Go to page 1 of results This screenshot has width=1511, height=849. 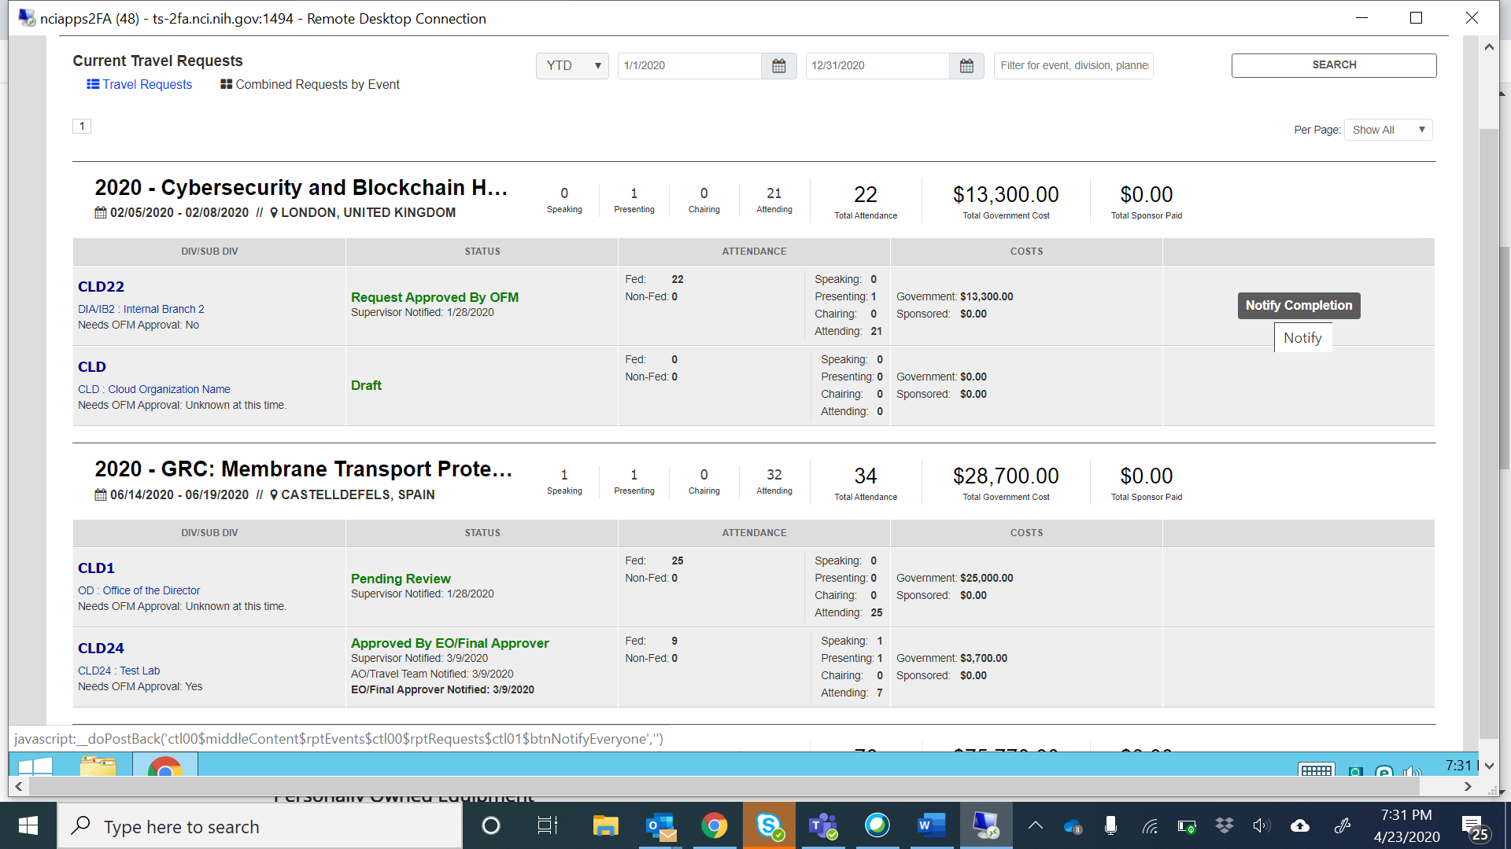(82, 127)
